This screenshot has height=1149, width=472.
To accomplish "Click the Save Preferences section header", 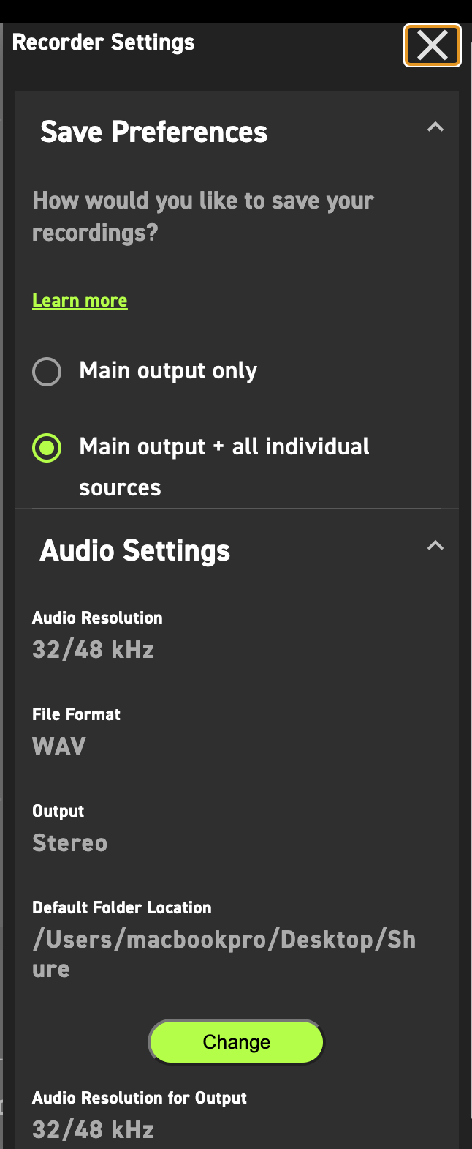I will (x=153, y=132).
